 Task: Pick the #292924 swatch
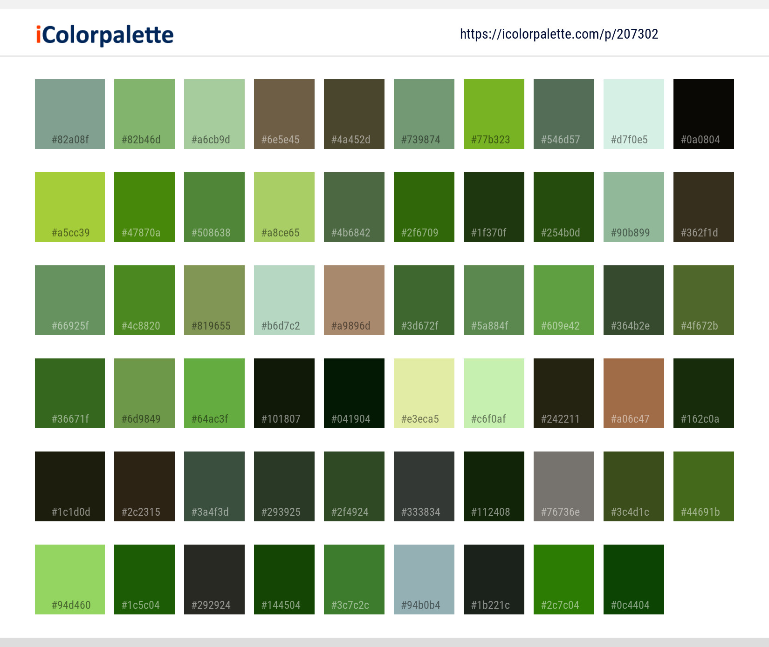tap(214, 580)
